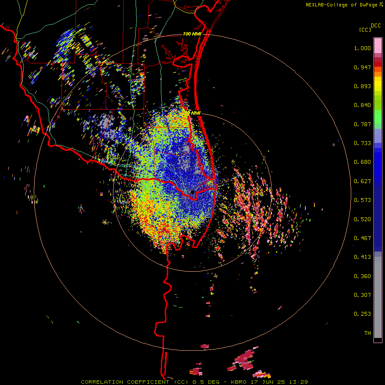Select the 0.307 legend value
This screenshot has height=385, width=385.
click(x=362, y=295)
